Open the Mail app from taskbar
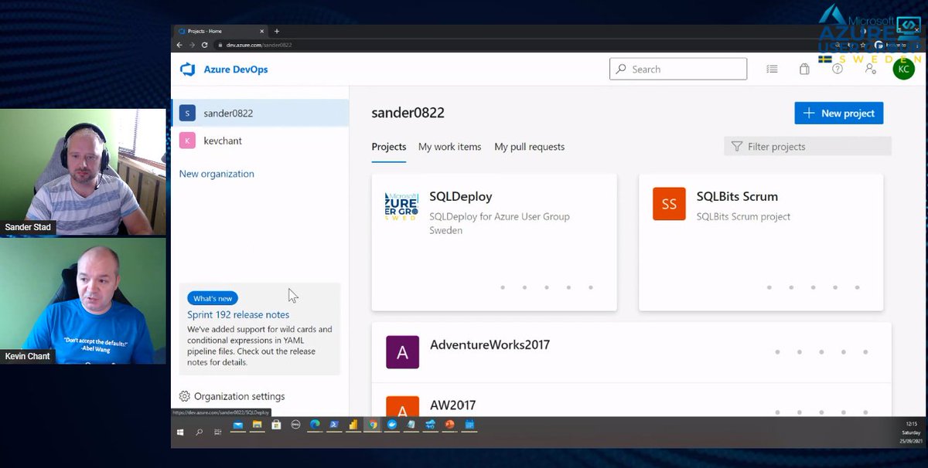Viewport: 928px width, 468px height. click(x=238, y=425)
